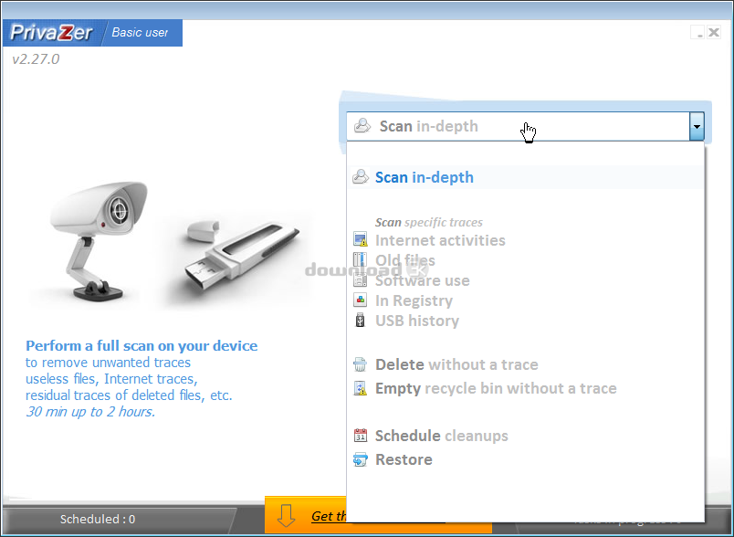The image size is (734, 537).
Task: Choose Old files scan option
Action: click(x=405, y=260)
